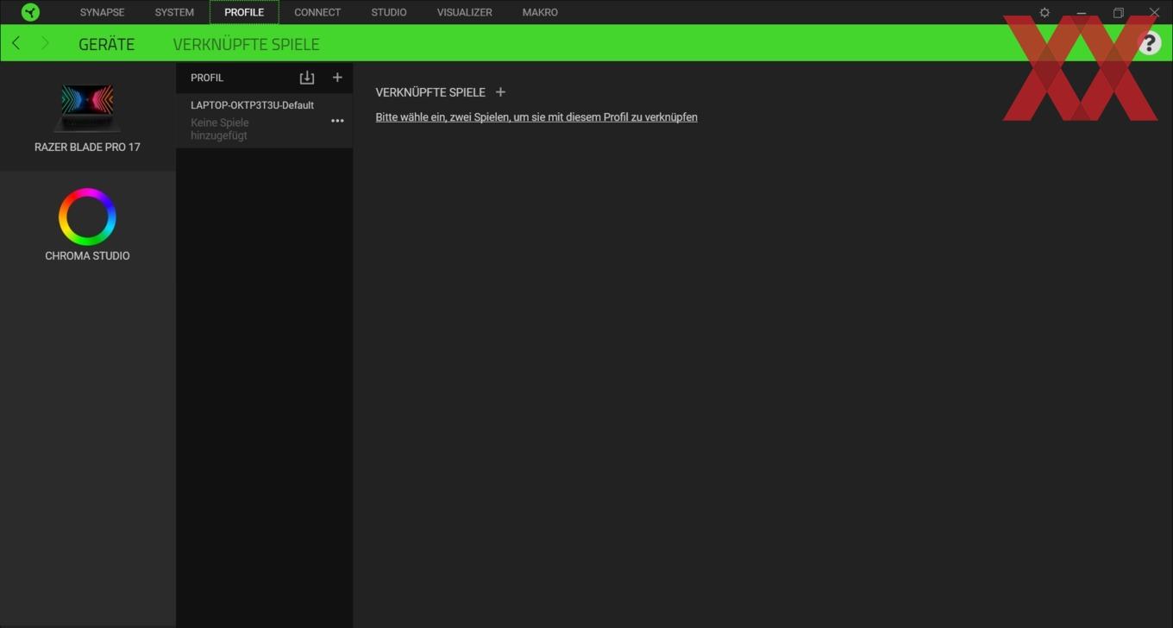Switch to the MAKRO tab

pyautogui.click(x=540, y=12)
